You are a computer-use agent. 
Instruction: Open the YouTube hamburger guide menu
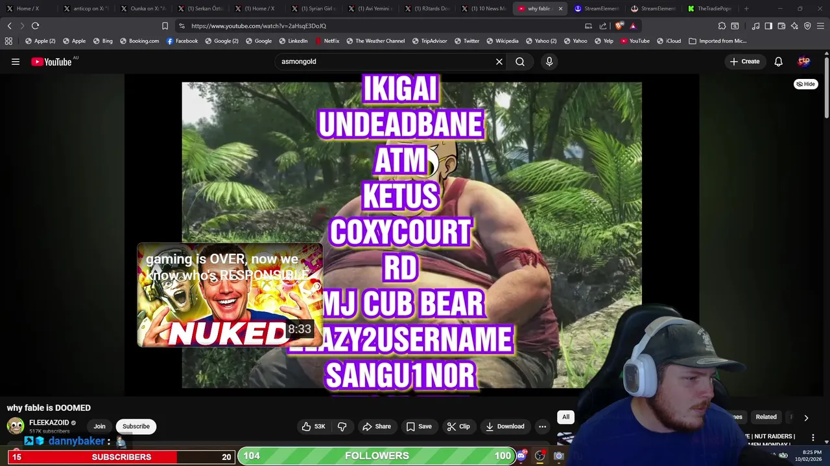click(x=16, y=61)
